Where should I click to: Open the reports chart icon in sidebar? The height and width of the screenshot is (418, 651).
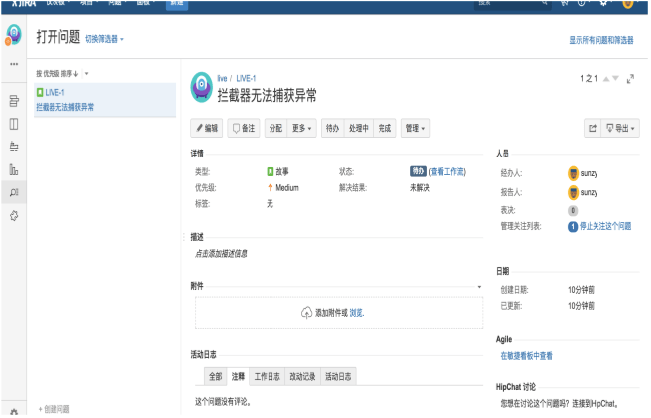click(x=14, y=169)
